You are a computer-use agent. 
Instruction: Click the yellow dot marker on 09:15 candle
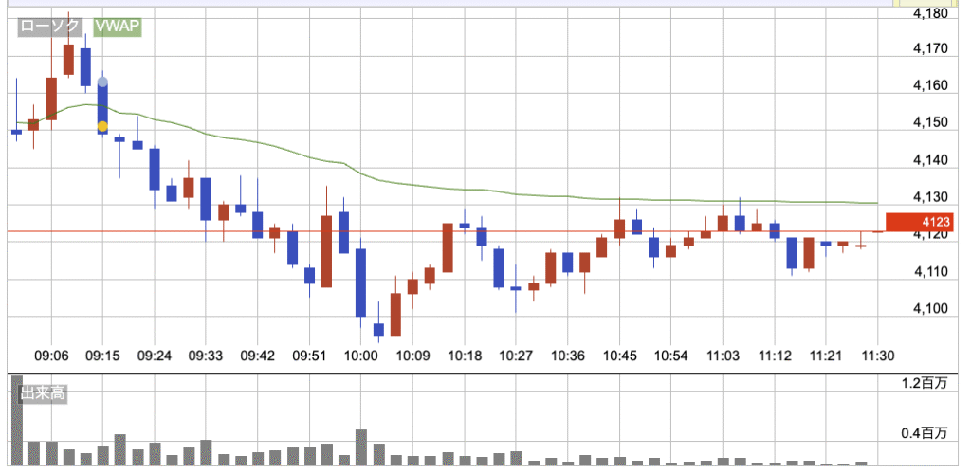click(x=102, y=126)
